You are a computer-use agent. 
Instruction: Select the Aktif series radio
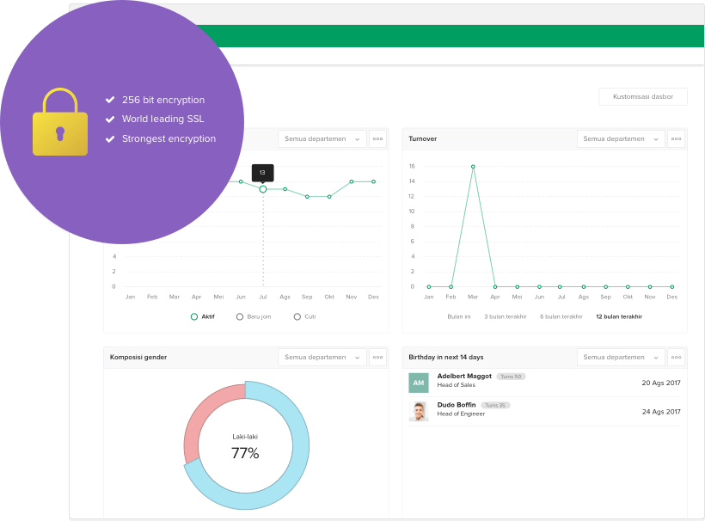pos(194,317)
